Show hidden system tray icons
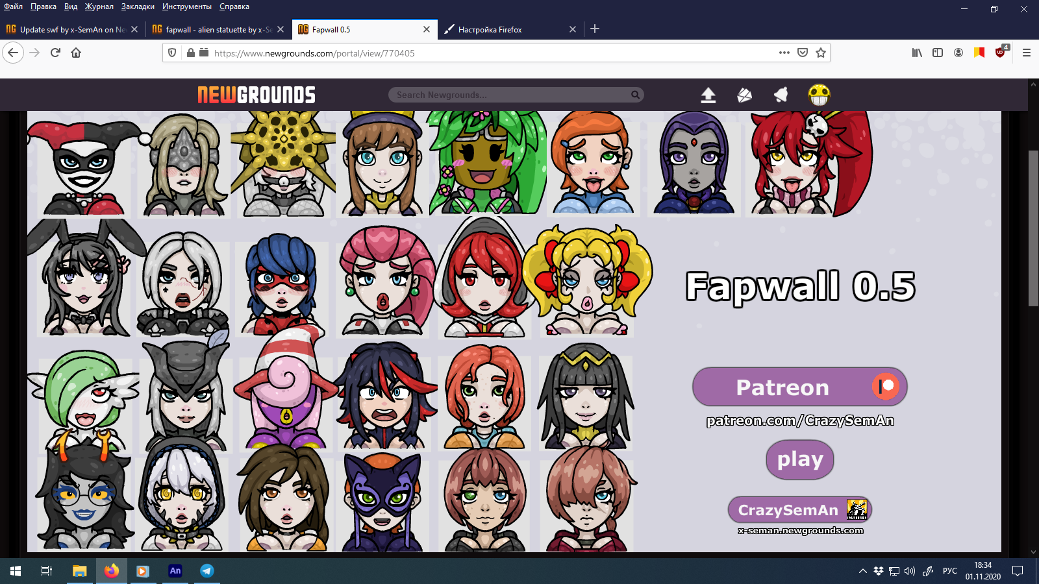 pos(863,571)
